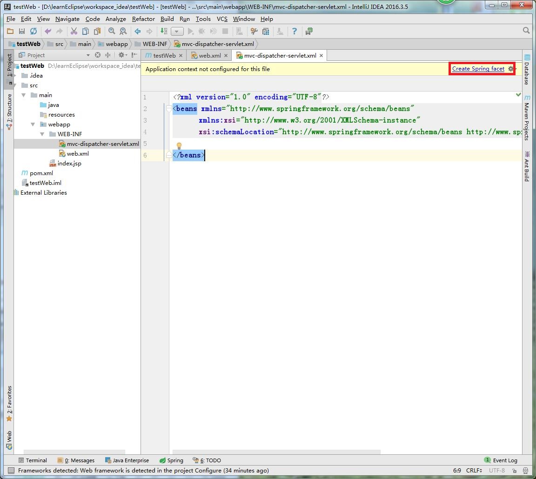Screen dimensions: 536x479
Task: Click the yellow intention lightbulb in editor
Action: pyautogui.click(x=179, y=146)
